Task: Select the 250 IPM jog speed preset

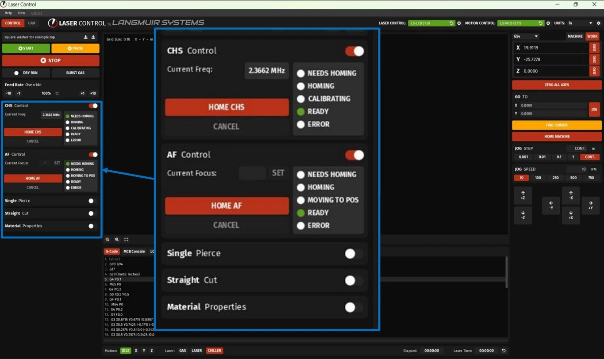Action: (555, 178)
